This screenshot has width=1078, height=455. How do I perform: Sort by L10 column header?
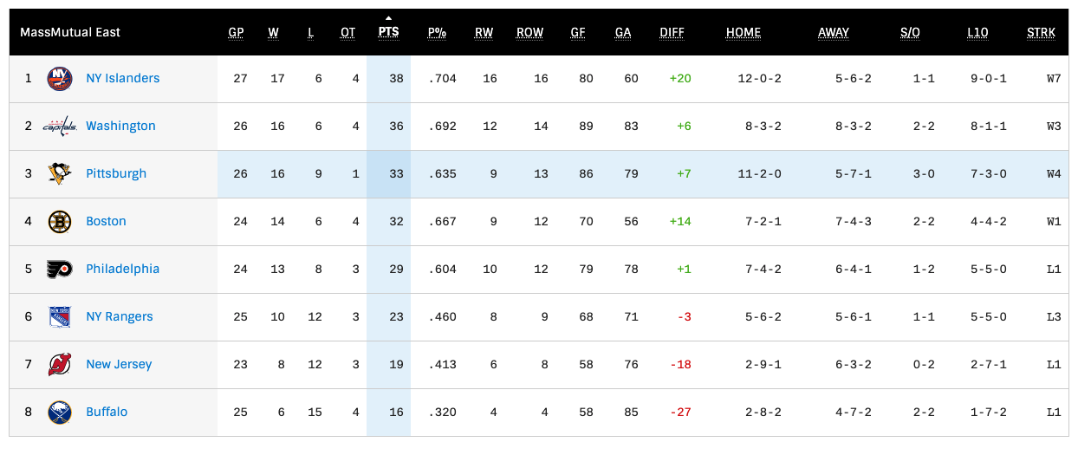pos(977,33)
